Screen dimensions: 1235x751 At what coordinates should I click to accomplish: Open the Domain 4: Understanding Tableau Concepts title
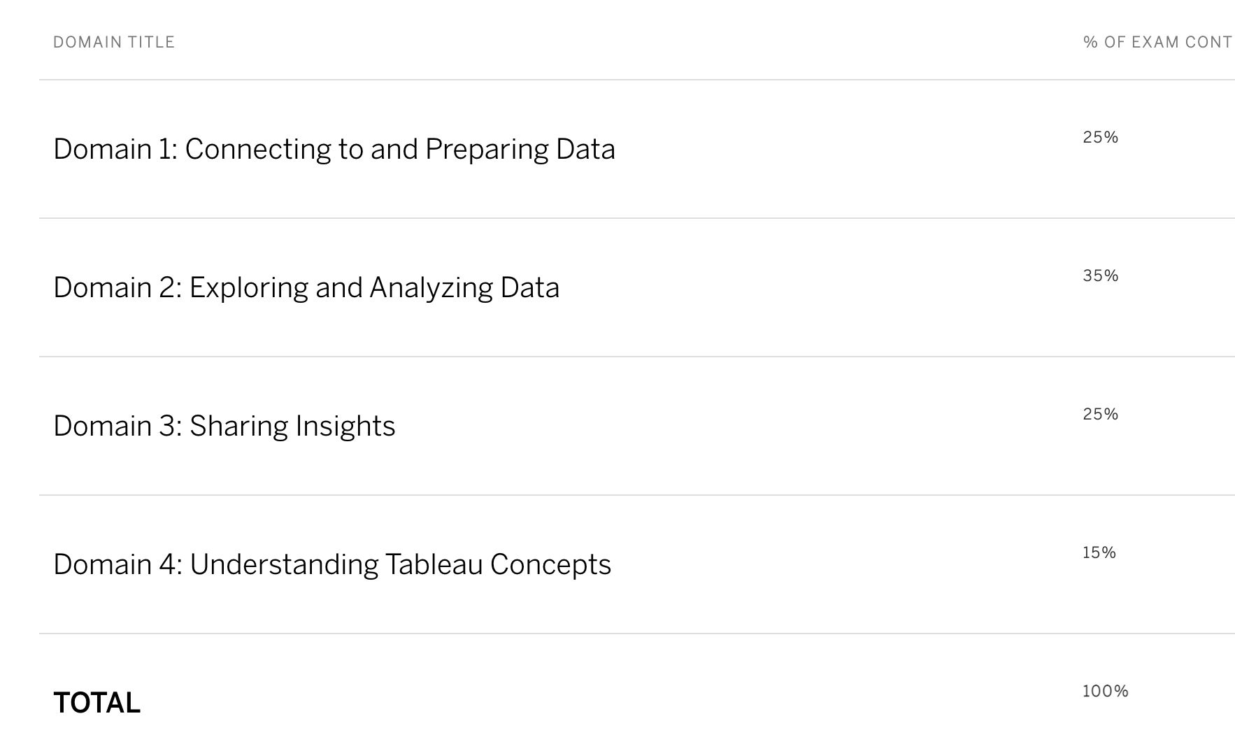coord(332,565)
